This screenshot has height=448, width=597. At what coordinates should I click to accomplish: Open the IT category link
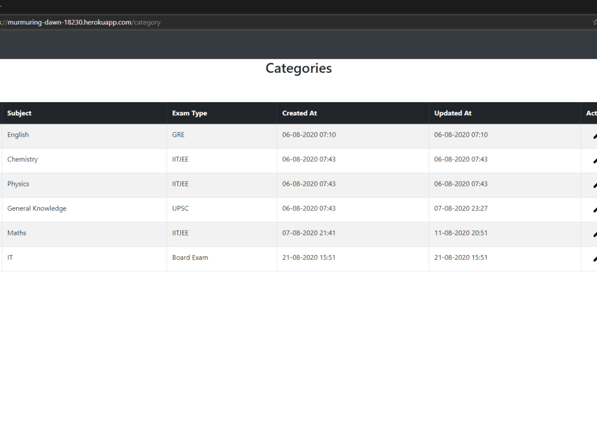pos(10,257)
